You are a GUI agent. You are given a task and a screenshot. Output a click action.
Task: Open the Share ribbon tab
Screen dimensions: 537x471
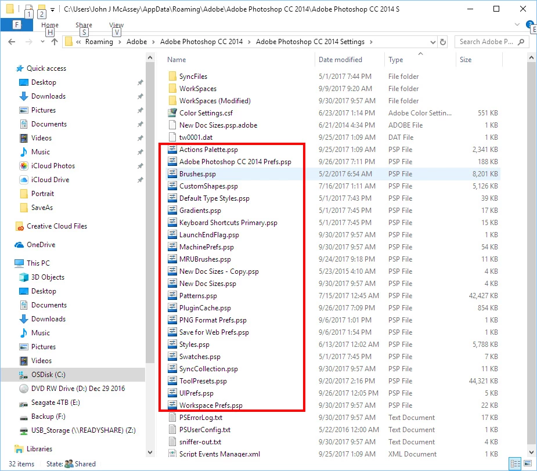[x=84, y=25]
